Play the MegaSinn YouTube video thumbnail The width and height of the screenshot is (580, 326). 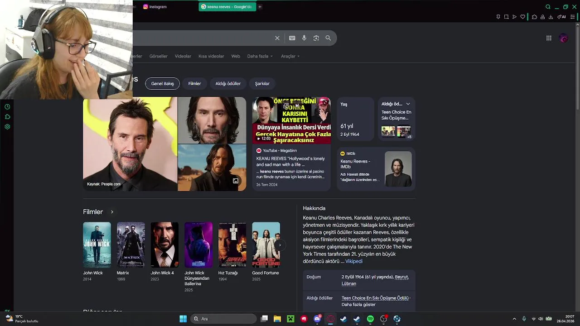[x=291, y=120]
